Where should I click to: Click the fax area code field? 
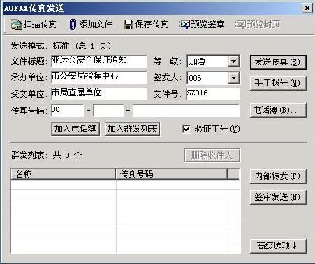point(108,111)
